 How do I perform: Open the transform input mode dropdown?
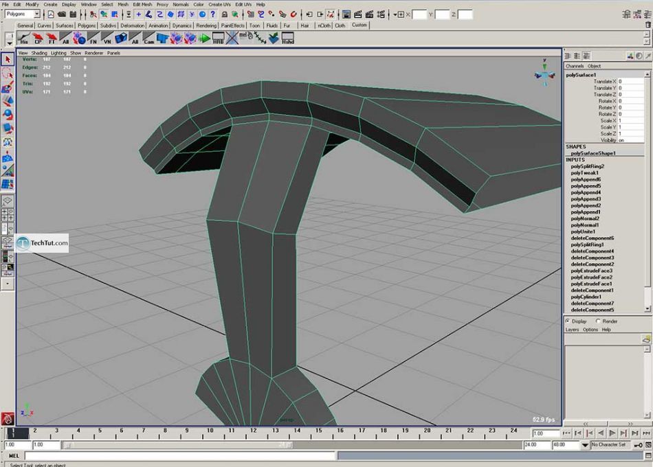pyautogui.click(x=399, y=14)
